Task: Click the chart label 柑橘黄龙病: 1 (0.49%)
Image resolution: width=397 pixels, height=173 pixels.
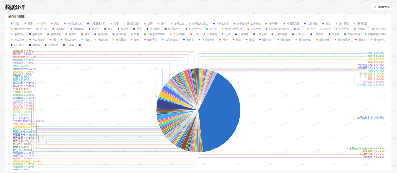Action: (x=372, y=154)
